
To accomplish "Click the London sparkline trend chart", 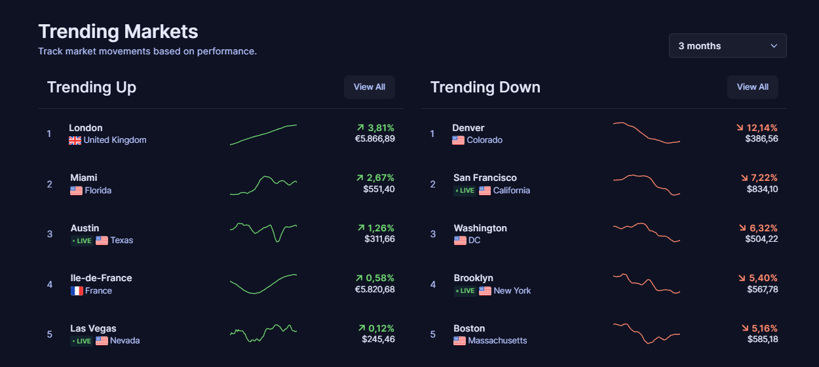I will click(x=263, y=134).
